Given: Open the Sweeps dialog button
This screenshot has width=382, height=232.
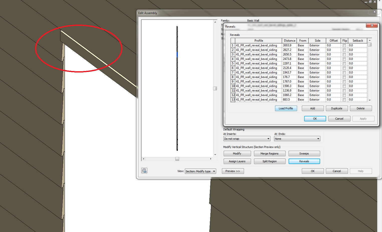Looking at the screenshot, I should [x=304, y=153].
